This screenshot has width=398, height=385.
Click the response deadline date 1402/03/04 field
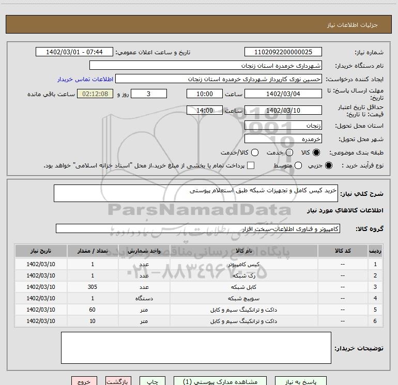tap(283, 94)
